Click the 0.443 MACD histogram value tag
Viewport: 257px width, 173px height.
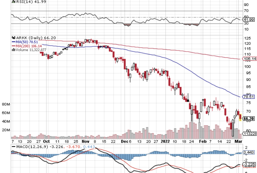pos(249,152)
